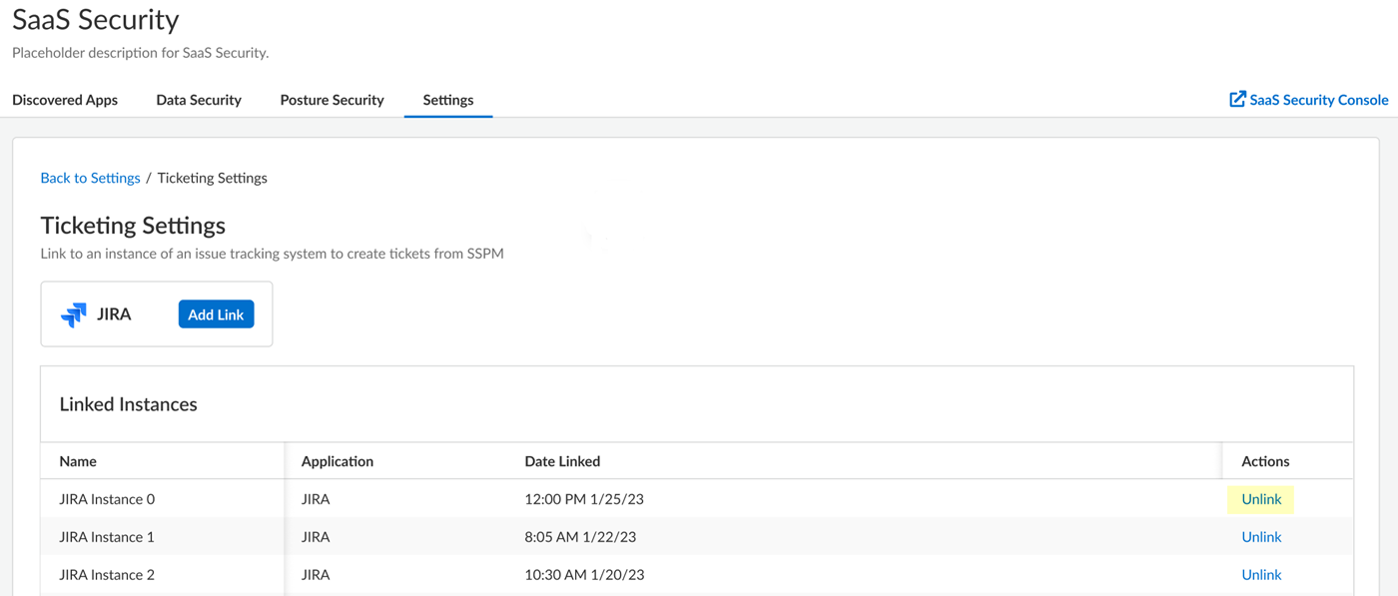Viewport: 1398px width, 596px height.
Task: Select the JIRA Instance 0 row name
Action: coord(107,499)
